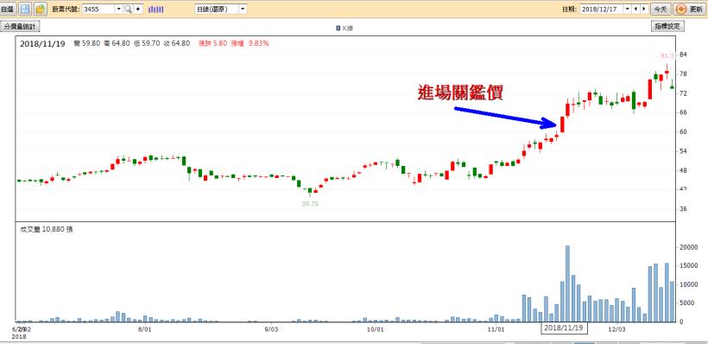Open the date 2018/12/17 dropdown arrow
The height and width of the screenshot is (344, 708).
pyautogui.click(x=627, y=9)
